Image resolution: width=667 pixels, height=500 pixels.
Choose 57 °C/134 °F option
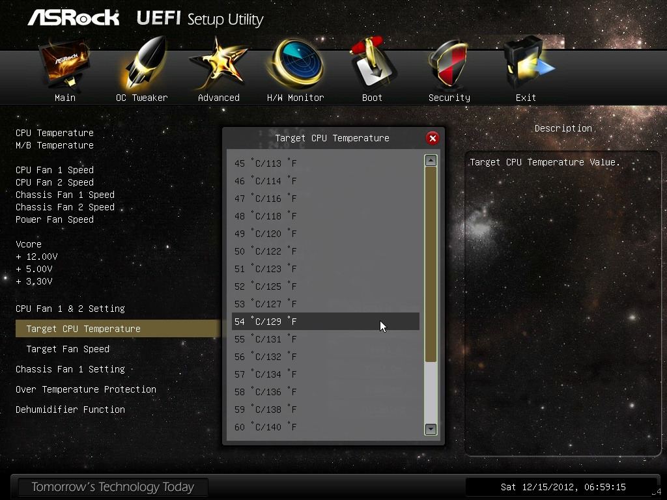pos(326,374)
